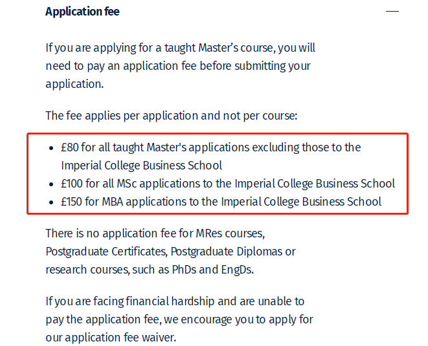Click the Application fee accordion heading
Image resolution: width=428 pixels, height=346 pixels.
pyautogui.click(x=82, y=12)
